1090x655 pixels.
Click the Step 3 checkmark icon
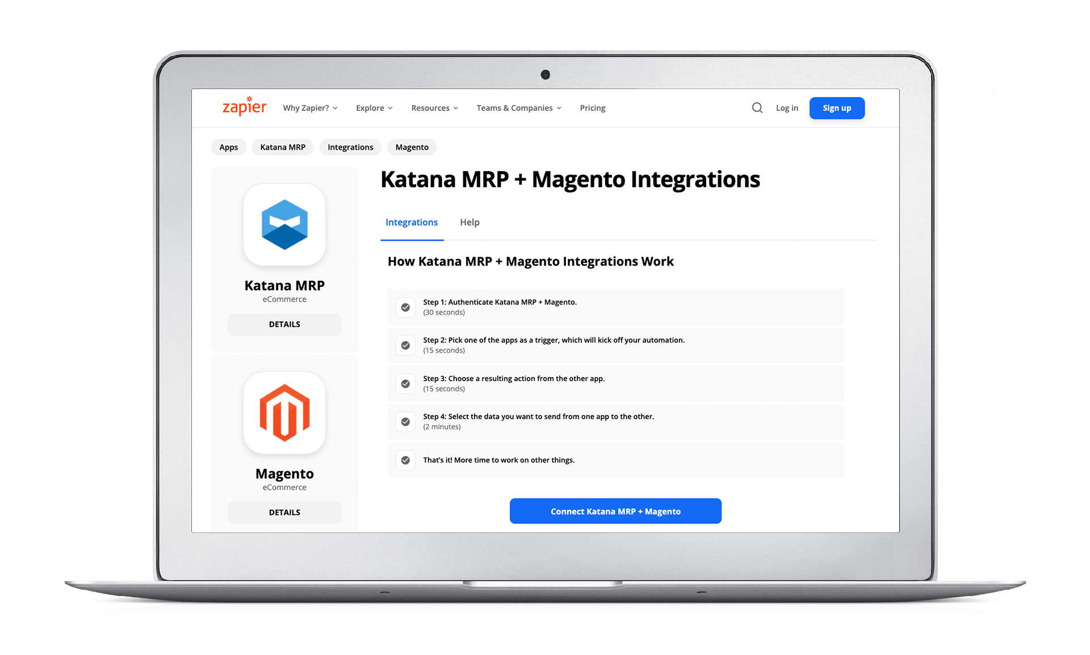point(405,384)
